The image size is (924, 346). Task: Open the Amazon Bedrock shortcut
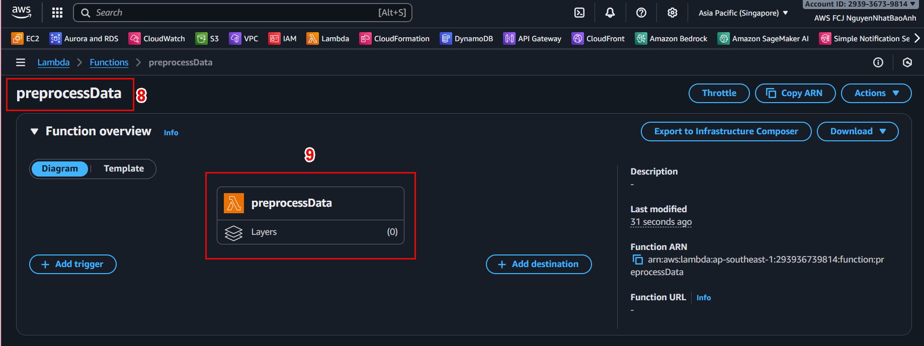point(671,39)
